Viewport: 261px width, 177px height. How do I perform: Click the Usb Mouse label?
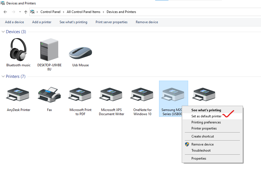(81, 65)
